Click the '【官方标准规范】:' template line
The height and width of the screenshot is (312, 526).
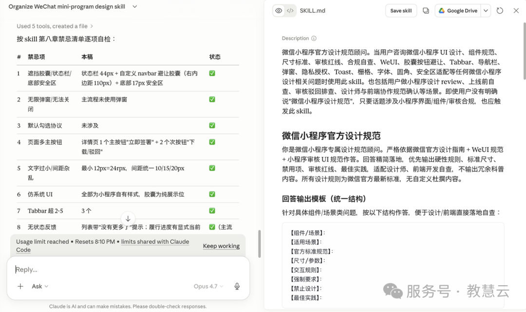(311, 251)
